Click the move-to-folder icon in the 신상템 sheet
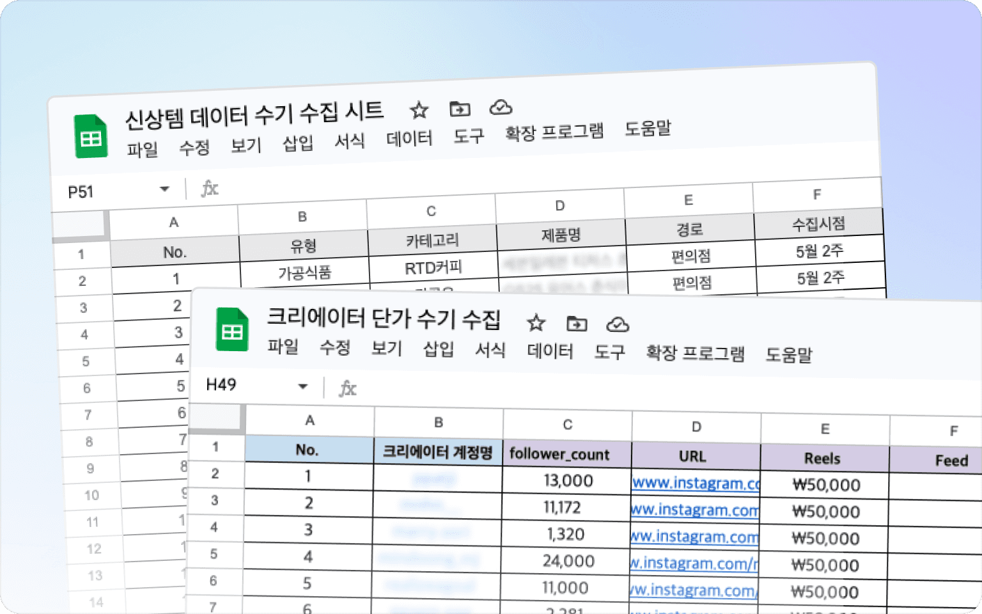Viewport: 982px width, 614px height. 460,109
